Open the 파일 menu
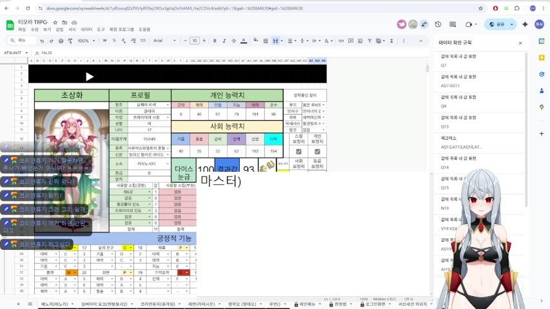This screenshot has height=309, width=550. tap(22, 30)
